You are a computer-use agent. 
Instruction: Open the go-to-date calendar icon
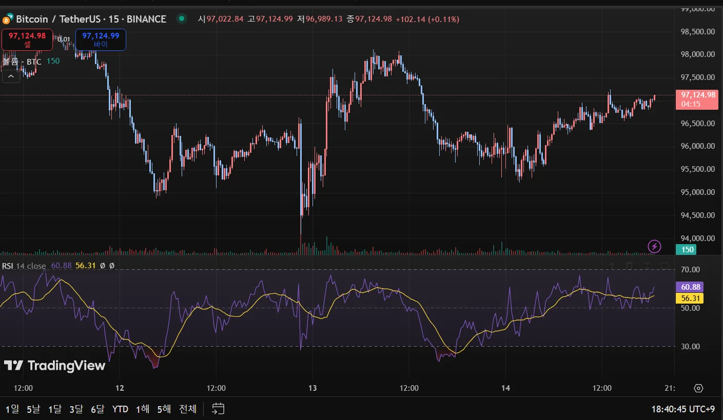pos(218,409)
